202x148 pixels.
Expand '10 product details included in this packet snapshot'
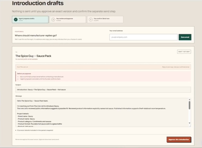point(34,130)
